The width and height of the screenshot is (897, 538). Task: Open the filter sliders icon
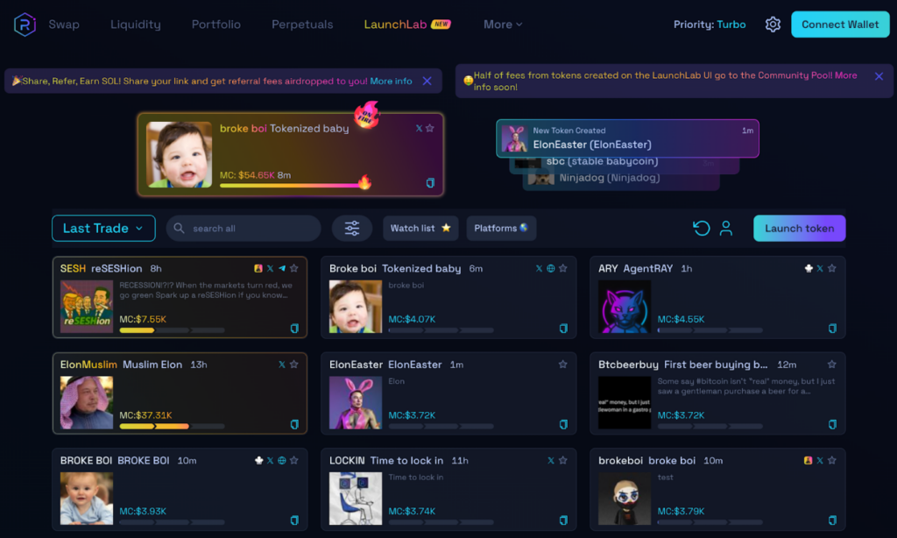(352, 229)
